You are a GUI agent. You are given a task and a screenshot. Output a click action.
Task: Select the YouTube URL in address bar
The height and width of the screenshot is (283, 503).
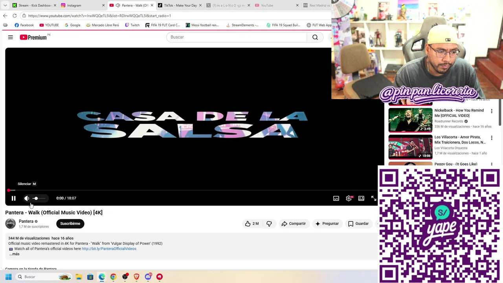(99, 16)
